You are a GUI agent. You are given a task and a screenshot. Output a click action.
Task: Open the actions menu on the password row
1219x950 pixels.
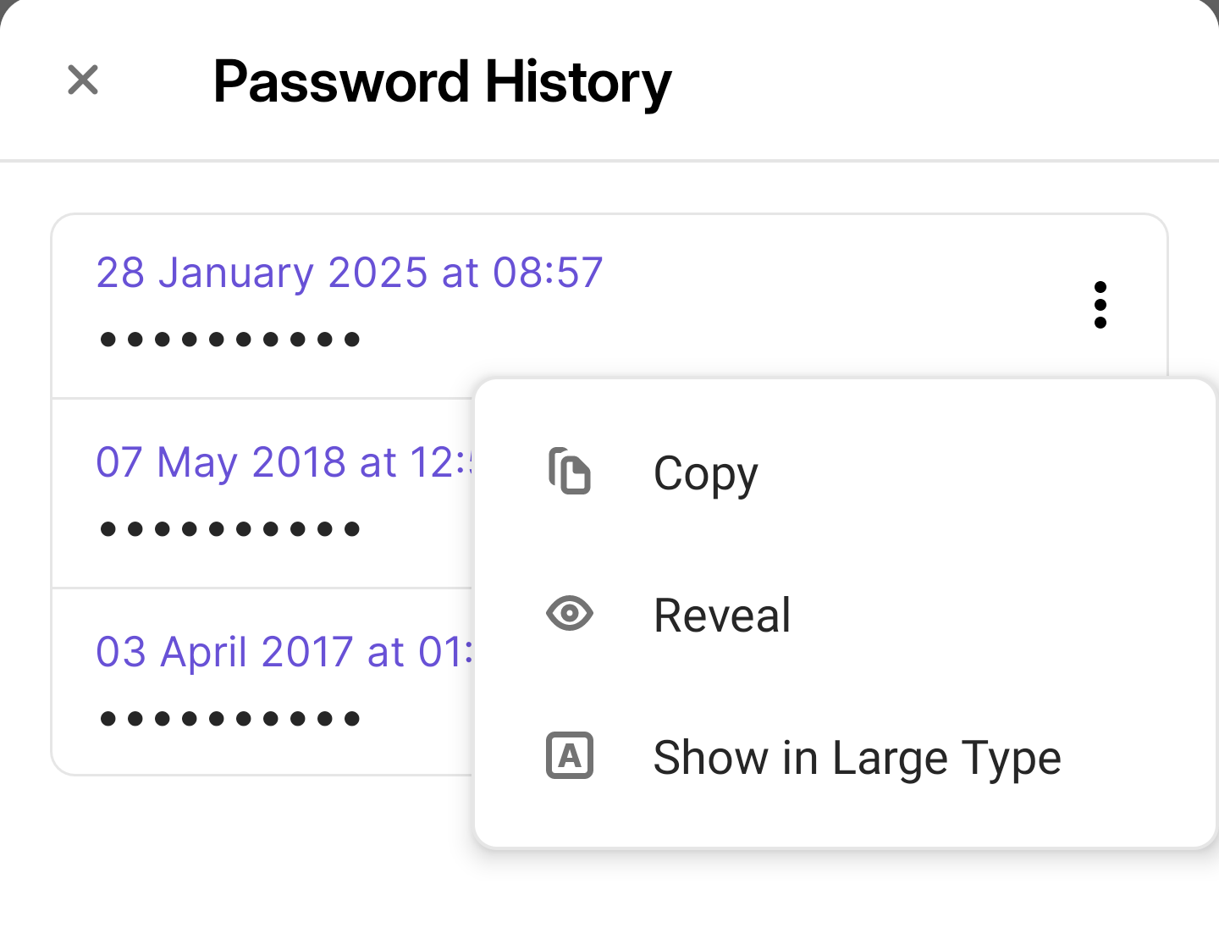(x=1100, y=306)
